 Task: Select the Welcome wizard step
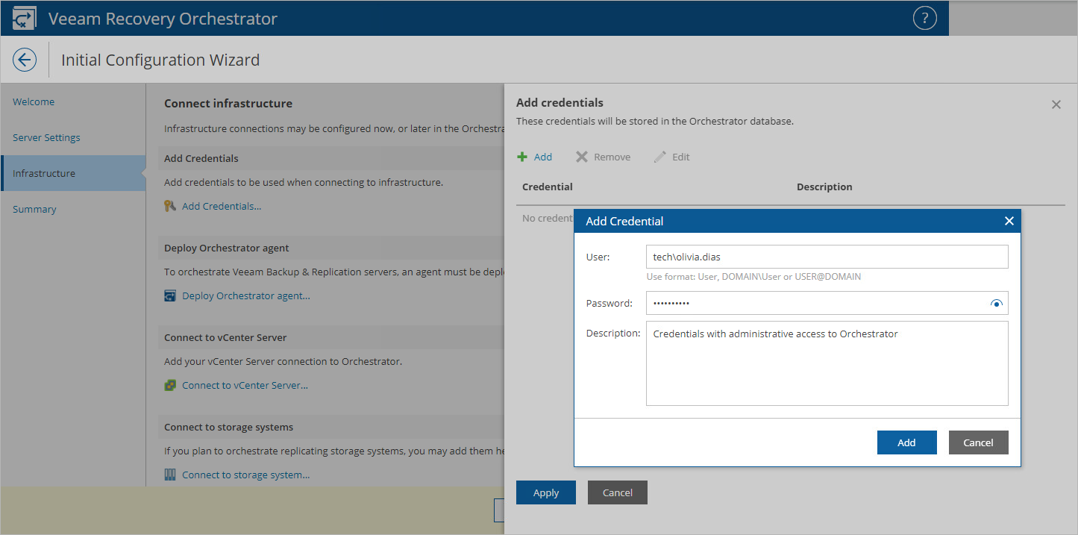[34, 101]
